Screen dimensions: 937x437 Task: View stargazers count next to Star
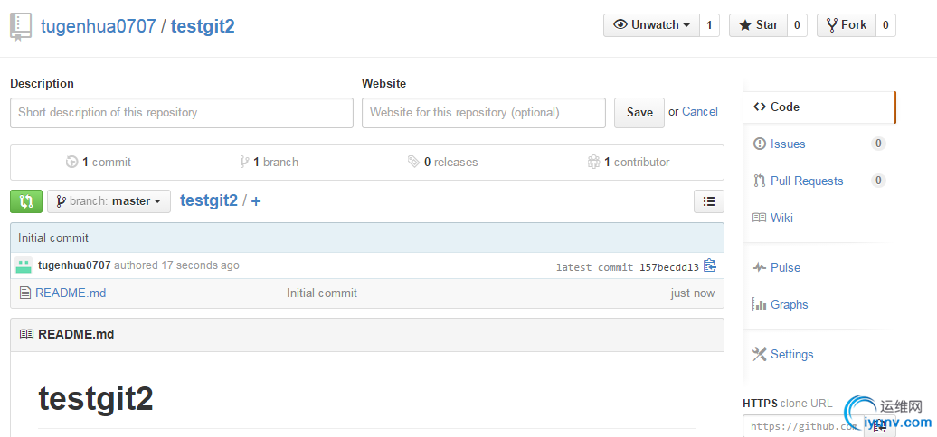[797, 25]
